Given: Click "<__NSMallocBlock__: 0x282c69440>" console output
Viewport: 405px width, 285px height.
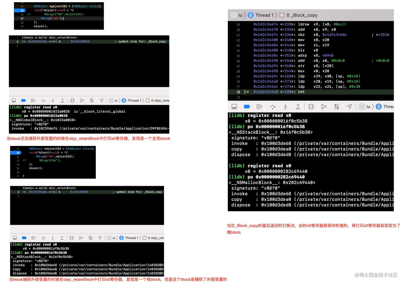Looking at the screenshot, I should [x=272, y=183].
